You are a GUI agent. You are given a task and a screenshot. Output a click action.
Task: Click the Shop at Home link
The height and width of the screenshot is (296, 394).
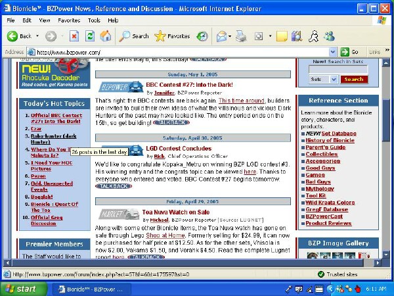pyautogui.click(x=165, y=235)
